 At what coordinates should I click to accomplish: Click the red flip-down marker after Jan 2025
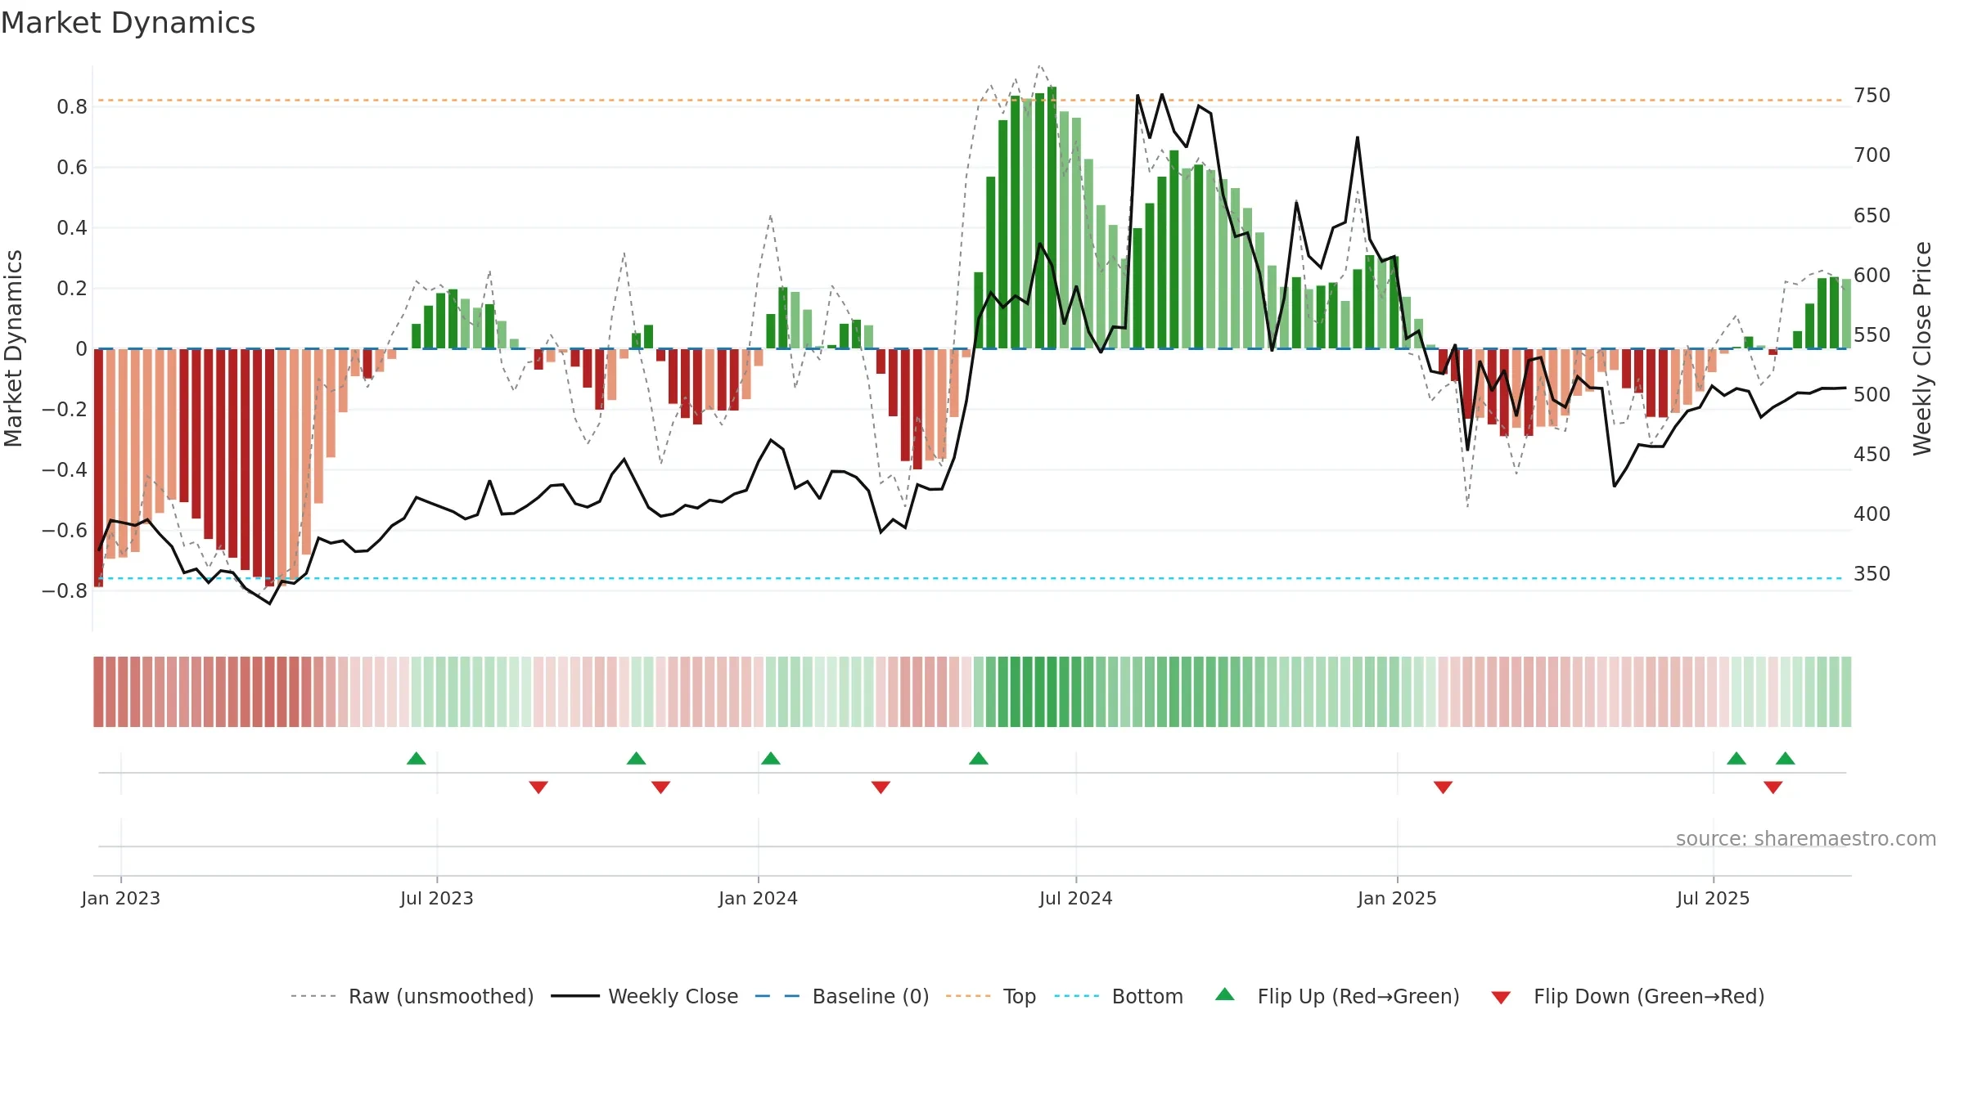pyautogui.click(x=1443, y=787)
